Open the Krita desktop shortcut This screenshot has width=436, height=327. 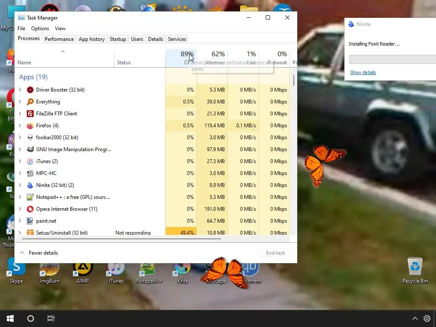pos(182,272)
